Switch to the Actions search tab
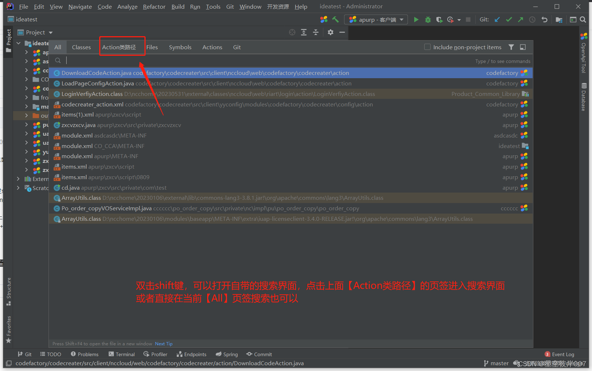Viewport: 592px width, 371px height. (x=212, y=47)
